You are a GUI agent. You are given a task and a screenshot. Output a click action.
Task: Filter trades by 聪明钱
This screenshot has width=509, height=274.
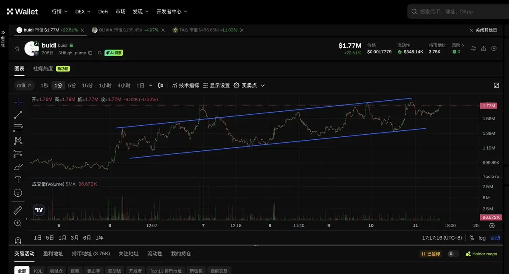coord(115,271)
